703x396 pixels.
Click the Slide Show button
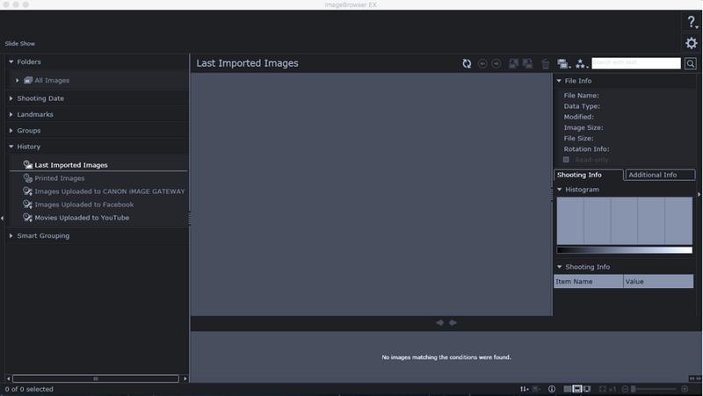coord(20,44)
